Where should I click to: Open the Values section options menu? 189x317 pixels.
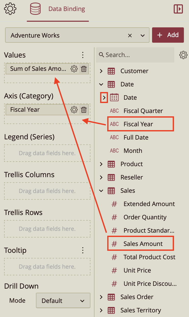(x=83, y=55)
